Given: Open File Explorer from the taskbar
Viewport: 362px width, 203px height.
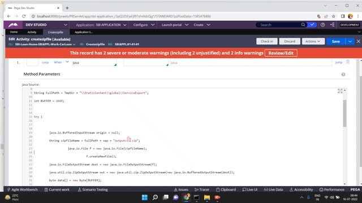Looking at the screenshot, I should click(207, 197).
